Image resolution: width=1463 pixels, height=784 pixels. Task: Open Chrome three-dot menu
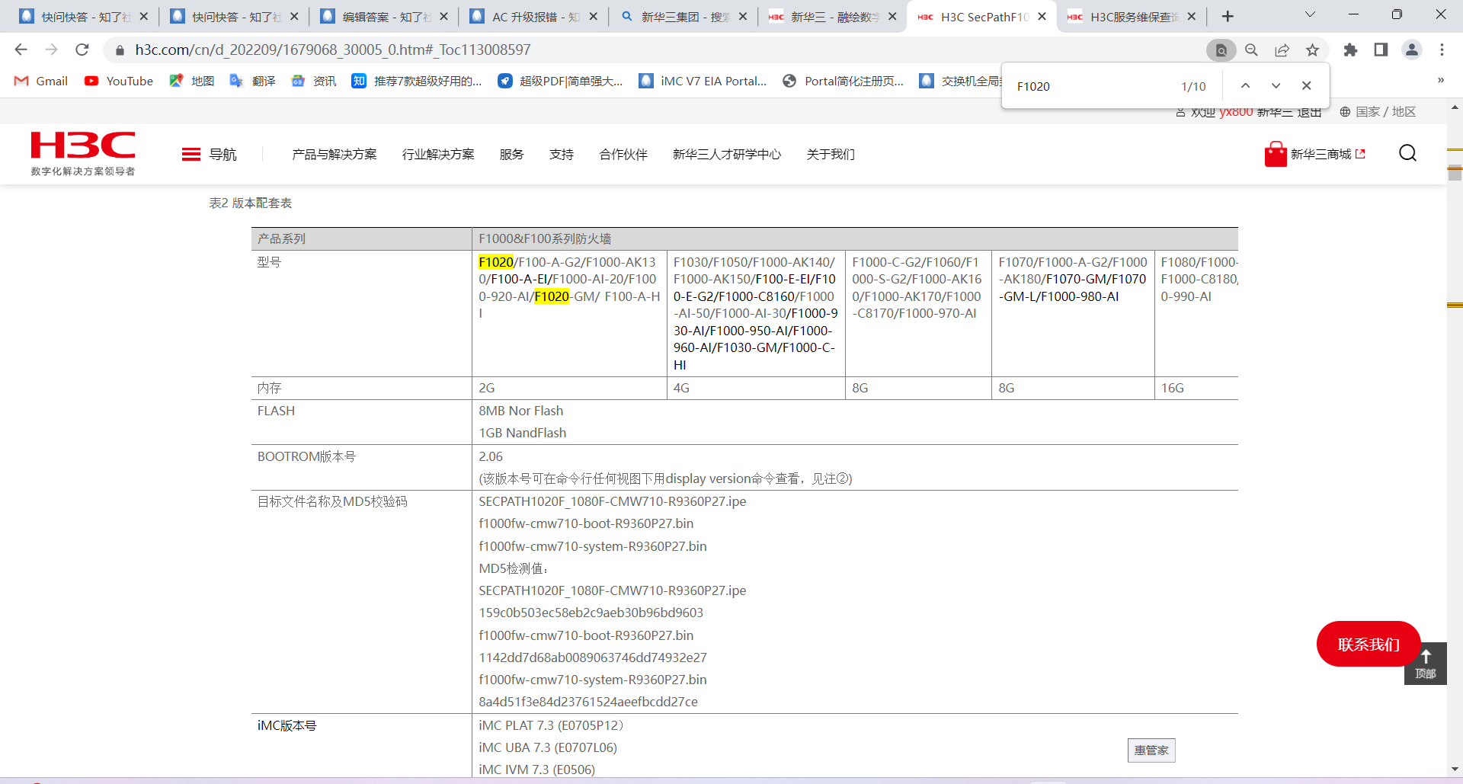click(1442, 50)
